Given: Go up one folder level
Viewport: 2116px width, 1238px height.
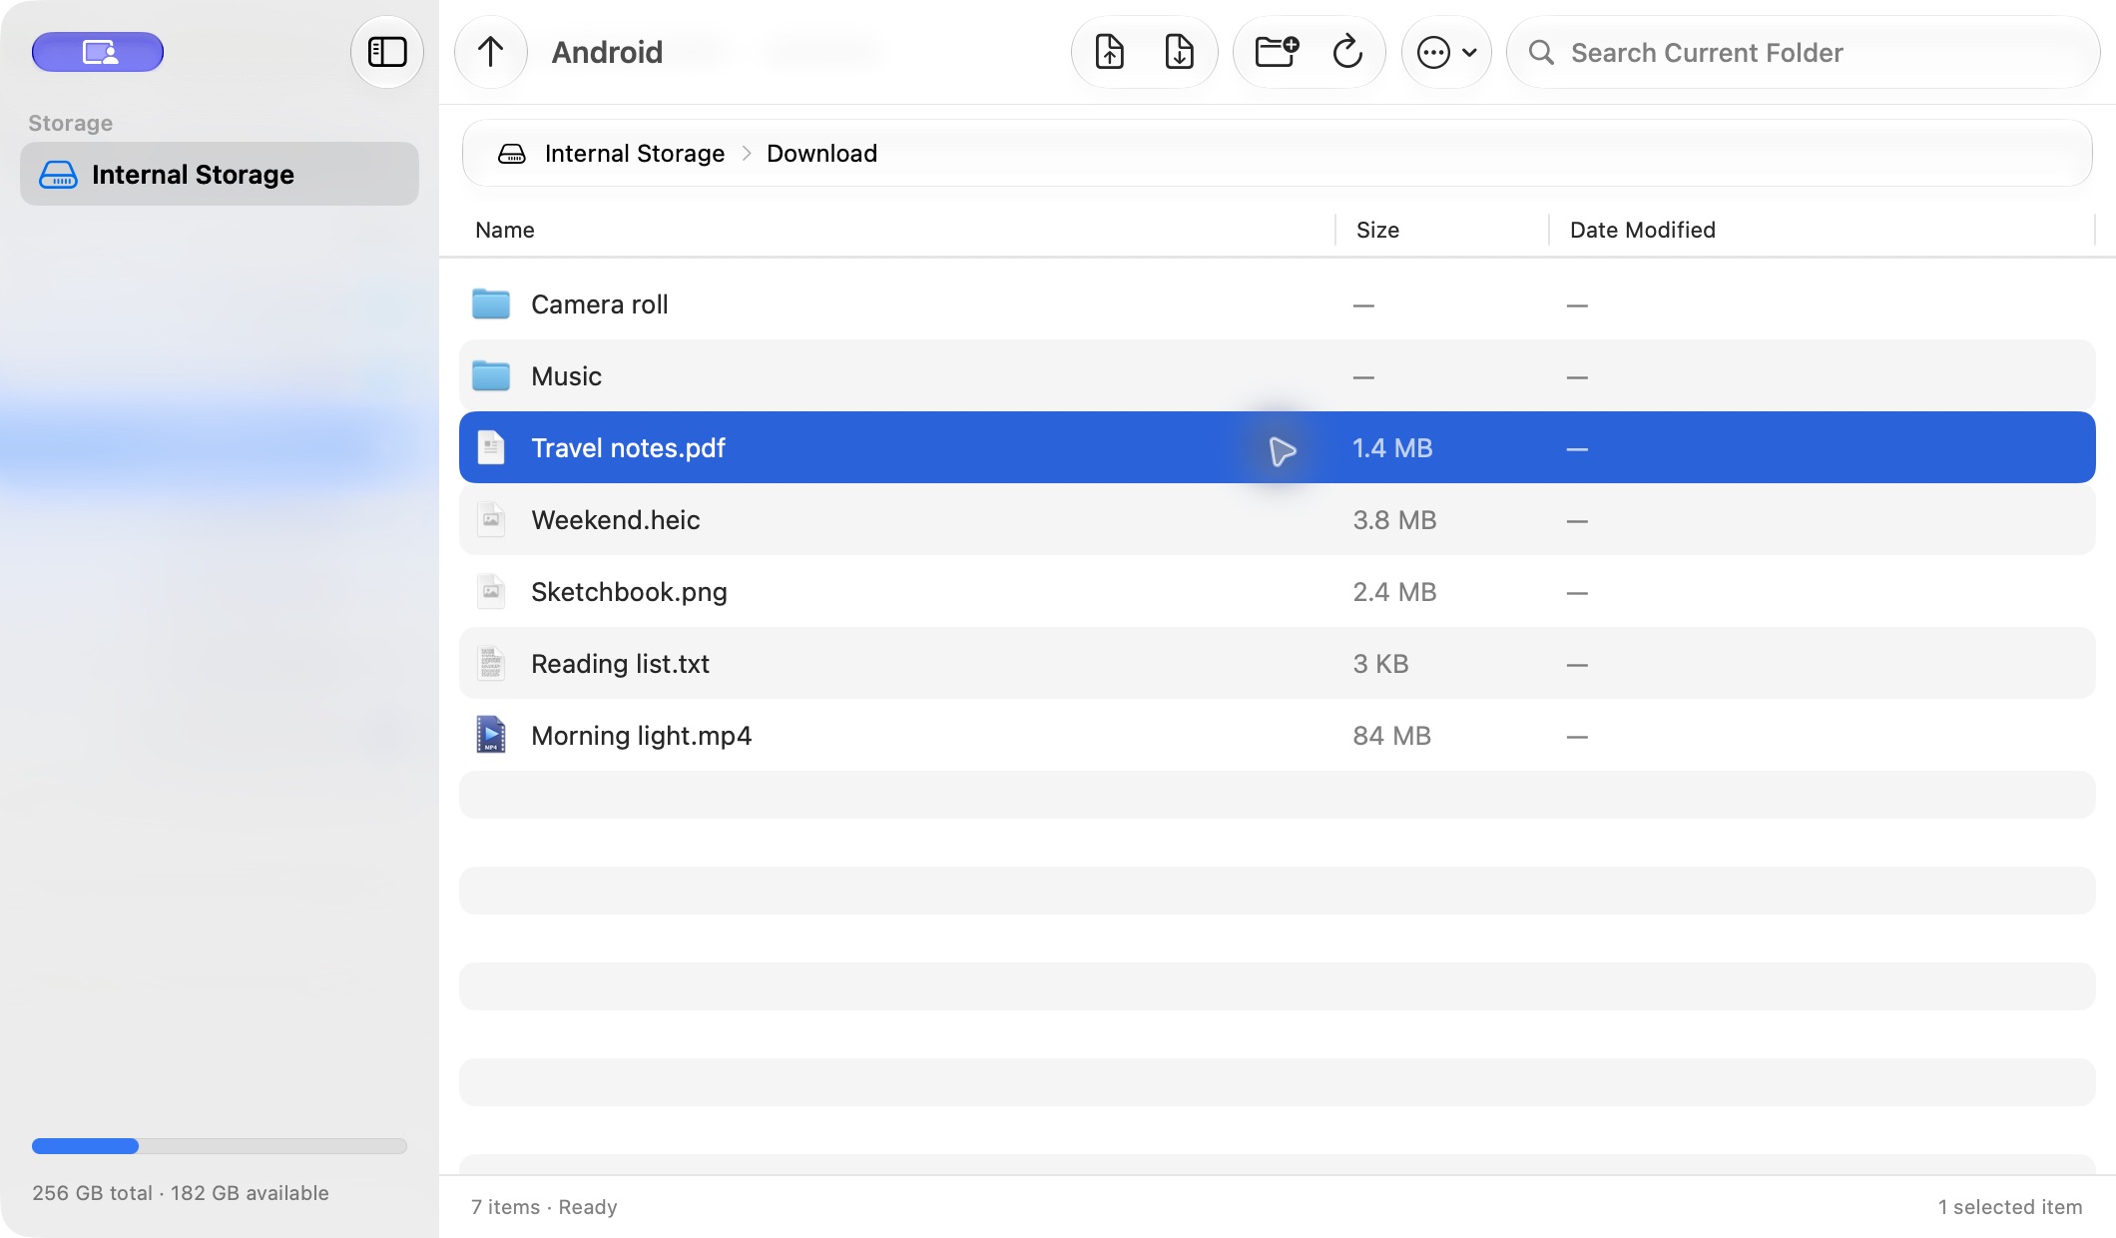Looking at the screenshot, I should point(490,52).
